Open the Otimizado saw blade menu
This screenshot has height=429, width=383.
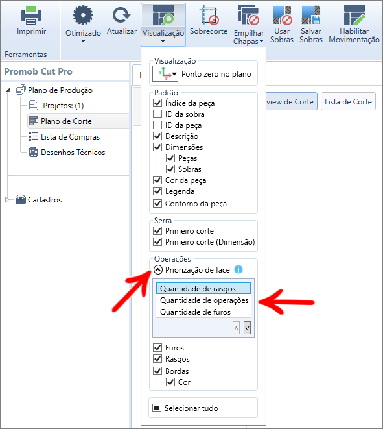[83, 24]
